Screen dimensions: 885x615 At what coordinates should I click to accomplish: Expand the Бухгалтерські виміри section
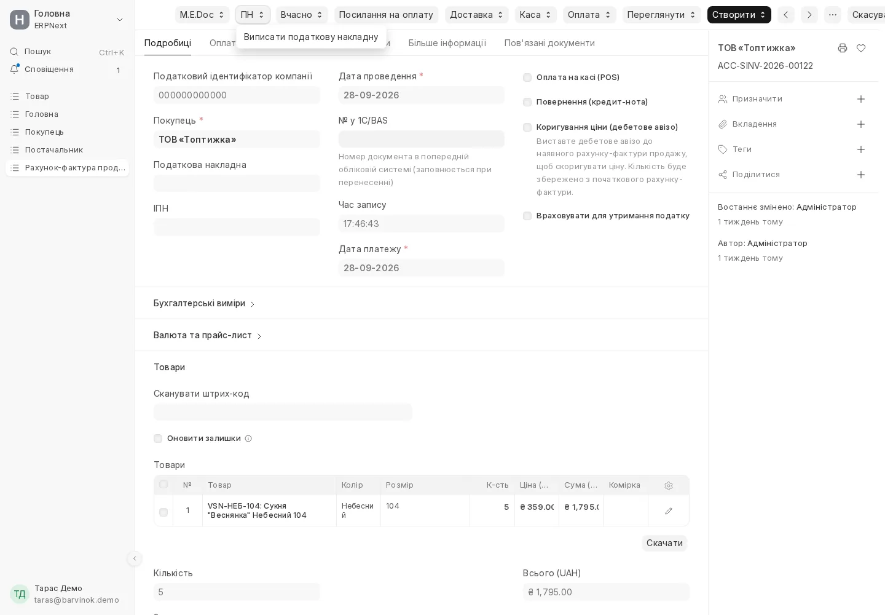coord(204,303)
